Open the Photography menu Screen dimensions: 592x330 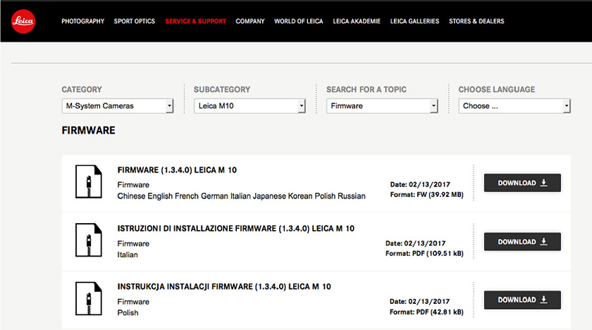(x=82, y=21)
